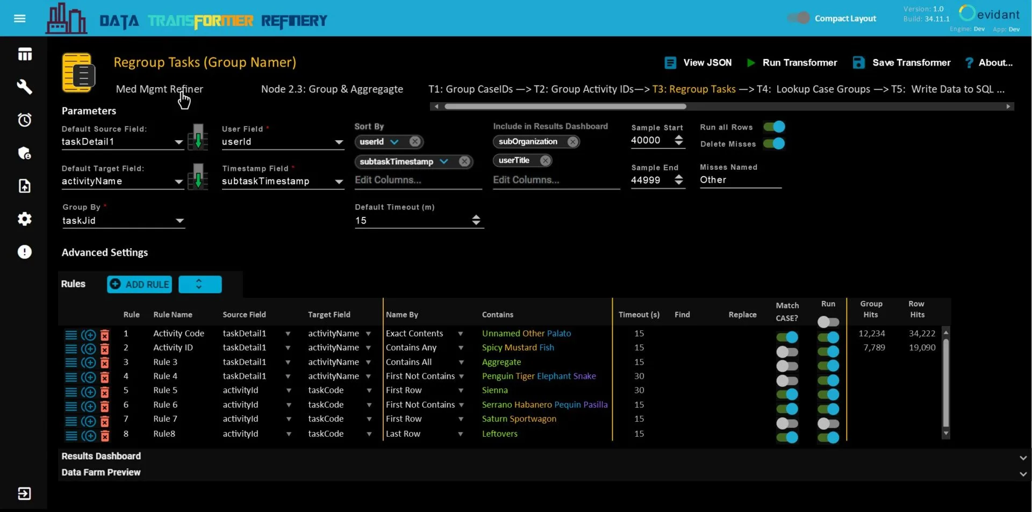
Task: Delete rule 1 using red trash icon
Action: (105, 335)
